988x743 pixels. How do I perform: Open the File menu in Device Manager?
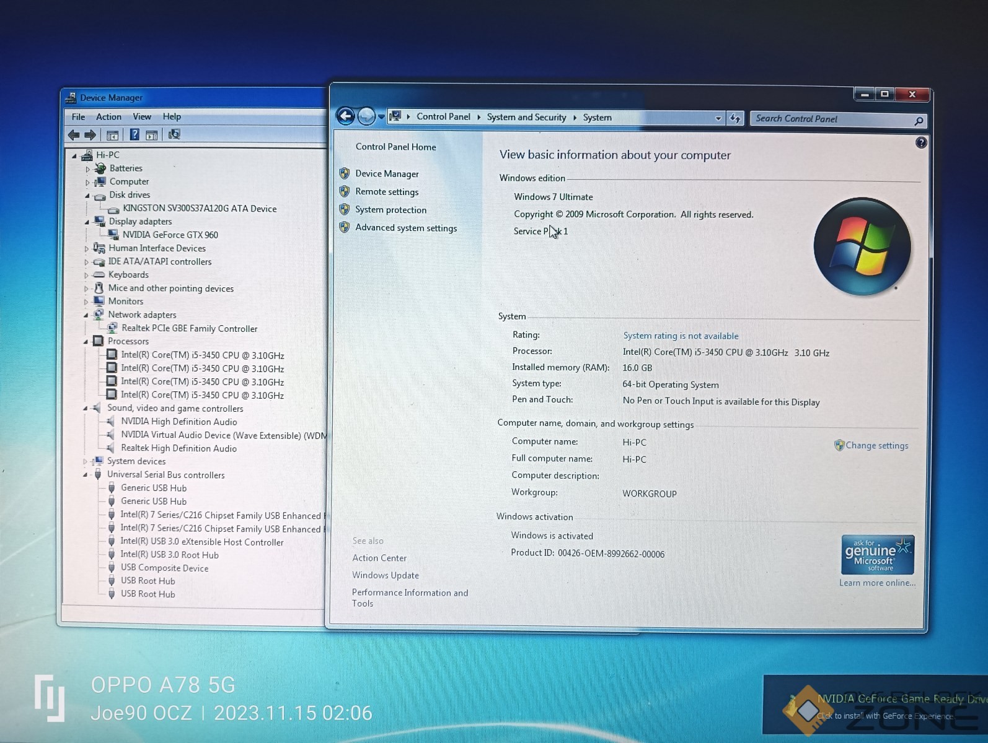(79, 116)
